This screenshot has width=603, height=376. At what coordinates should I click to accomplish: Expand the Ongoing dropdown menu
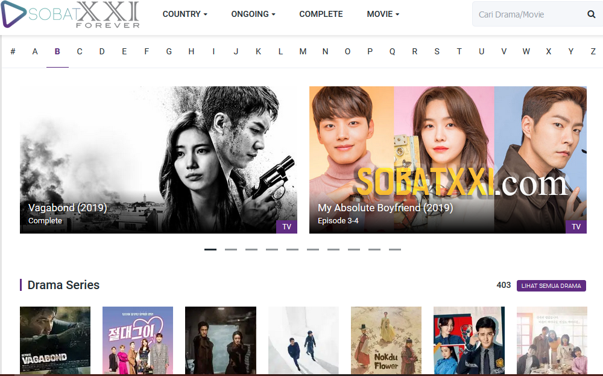tap(253, 14)
